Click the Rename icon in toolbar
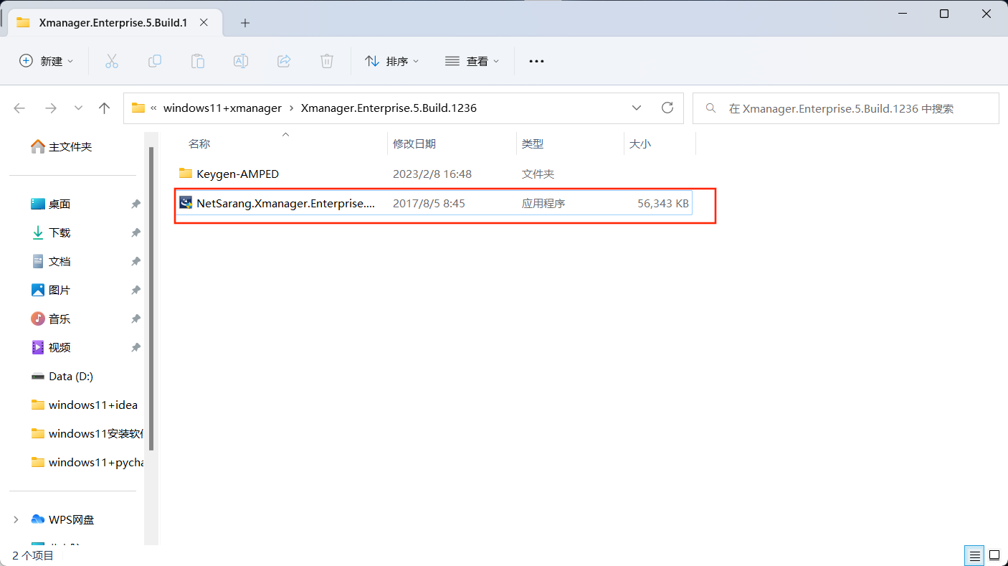Image resolution: width=1008 pixels, height=566 pixels. point(241,62)
